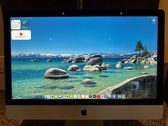The width and height of the screenshot is (168, 126).
Task: Open the Finder menu in menu bar
Action: (14, 18)
